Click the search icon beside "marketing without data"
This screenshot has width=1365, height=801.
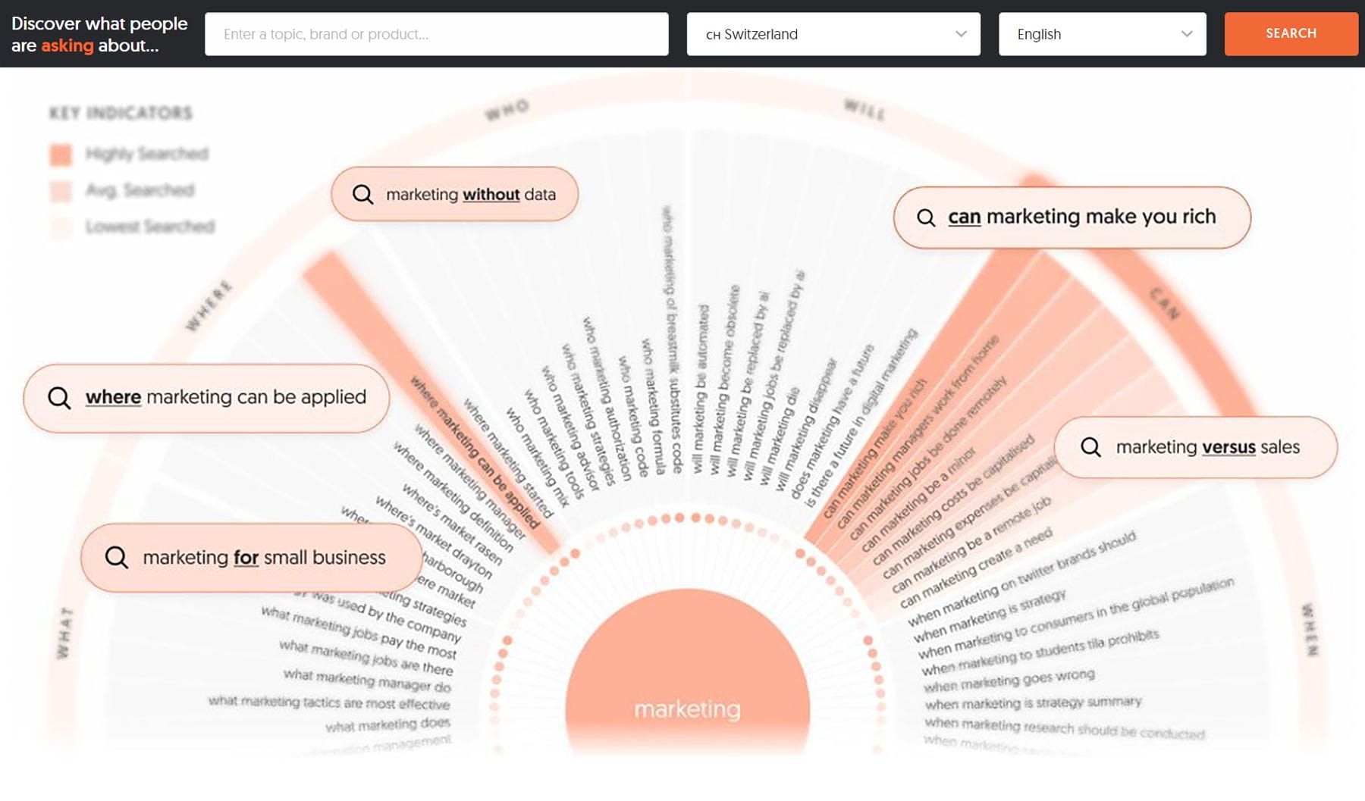(x=362, y=194)
